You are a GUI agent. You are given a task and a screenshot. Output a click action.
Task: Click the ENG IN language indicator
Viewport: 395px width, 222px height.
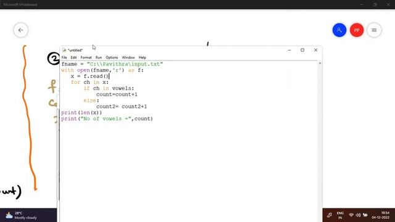pyautogui.click(x=340, y=215)
